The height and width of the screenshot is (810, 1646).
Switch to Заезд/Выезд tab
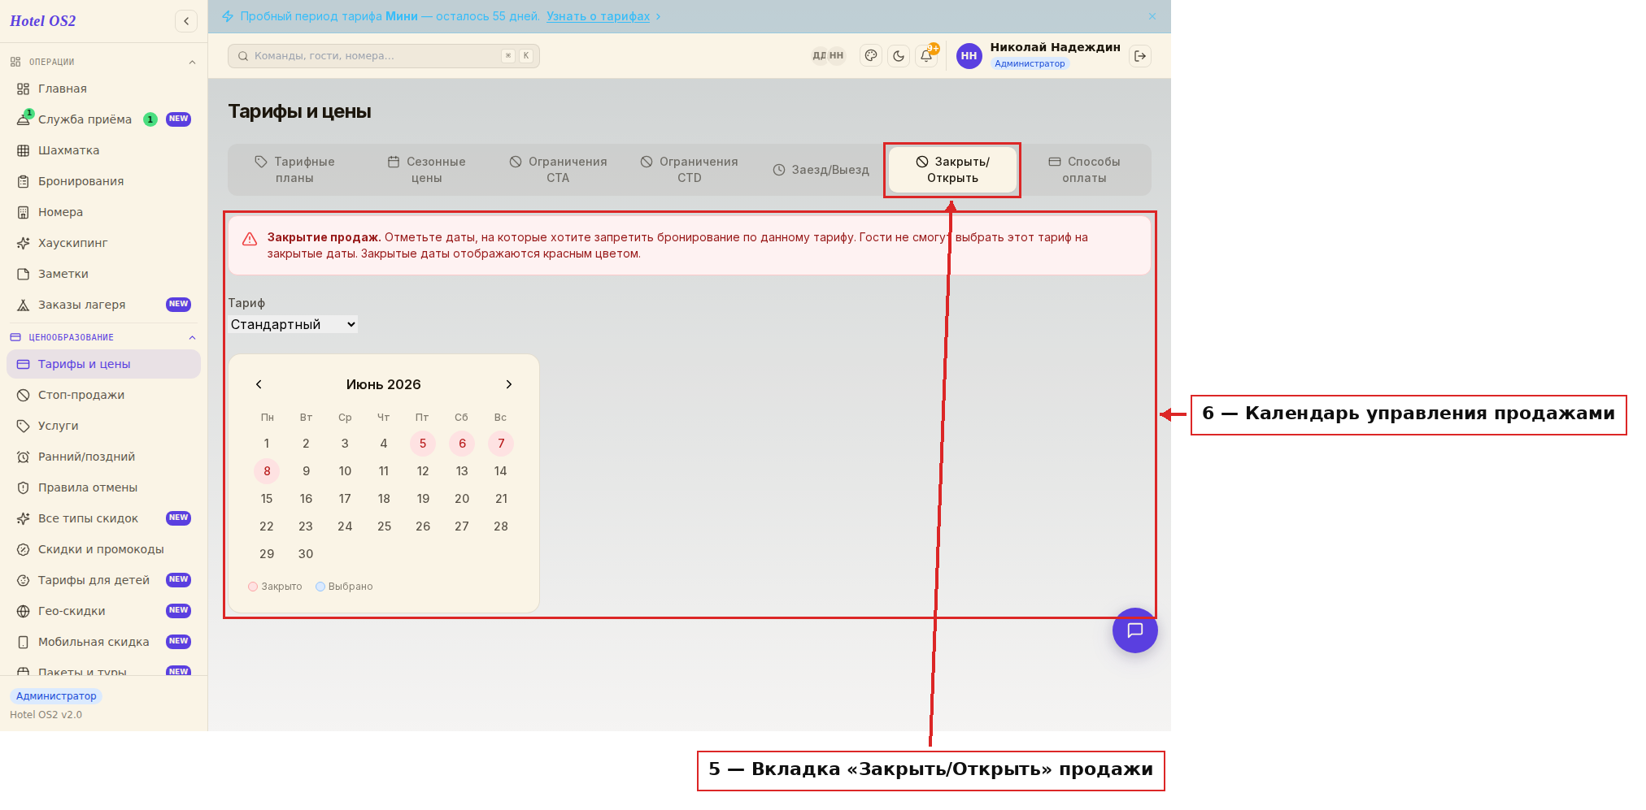coord(821,170)
